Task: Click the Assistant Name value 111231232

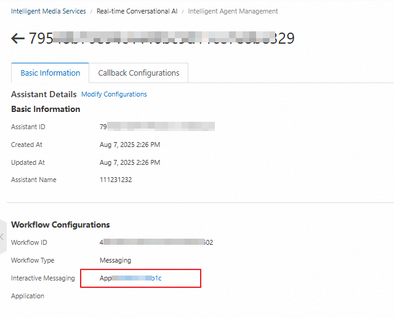Action: 116,180
